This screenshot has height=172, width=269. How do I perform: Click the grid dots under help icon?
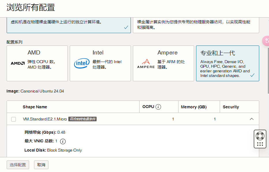point(260,144)
